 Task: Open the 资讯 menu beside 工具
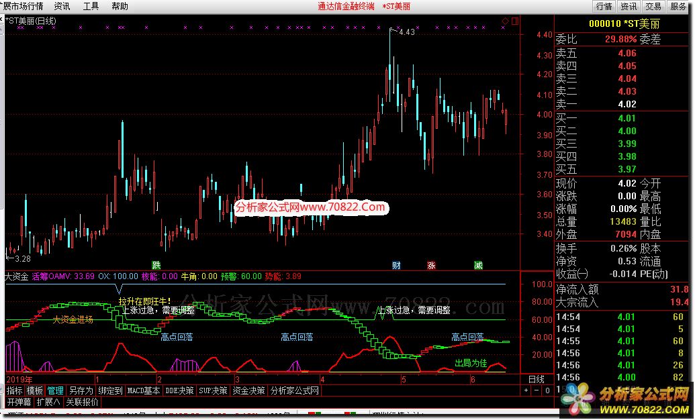(62, 6)
